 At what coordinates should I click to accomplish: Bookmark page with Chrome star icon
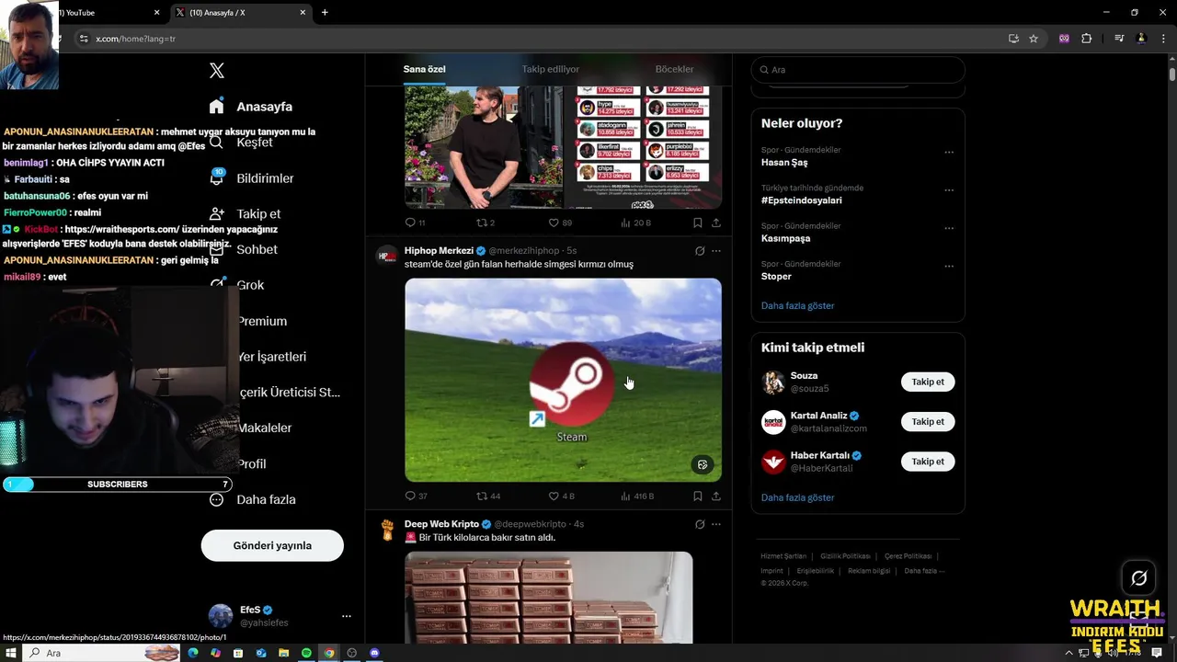1034,39
